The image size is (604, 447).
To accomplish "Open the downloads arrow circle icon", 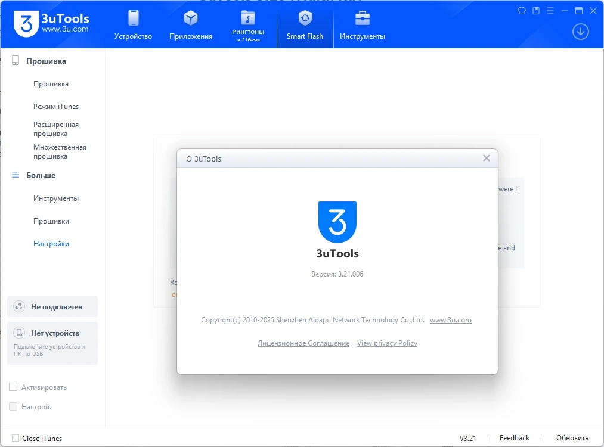I will (581, 32).
